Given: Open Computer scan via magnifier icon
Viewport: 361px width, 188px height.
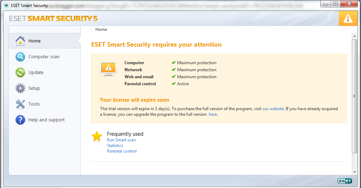Looking at the screenshot, I should pos(20,56).
